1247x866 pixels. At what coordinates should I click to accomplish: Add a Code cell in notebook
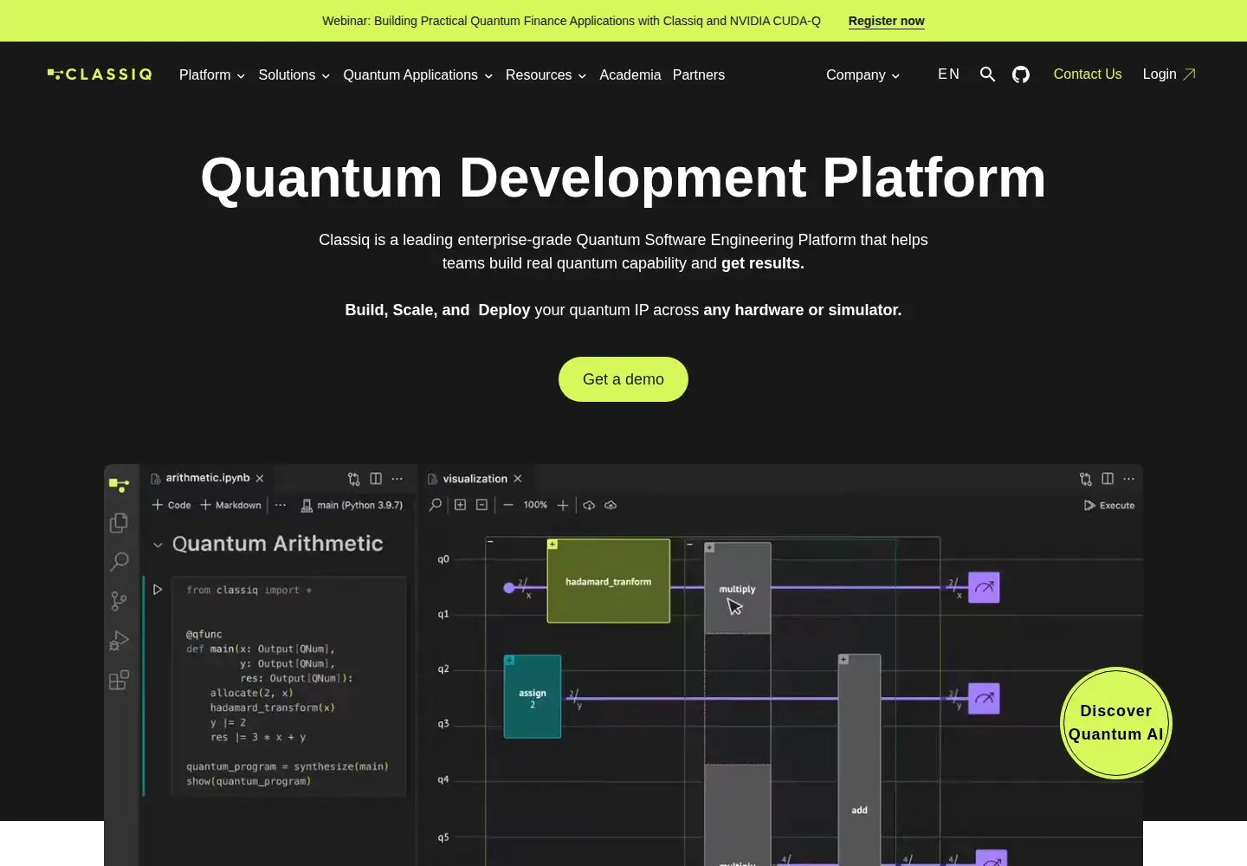pos(171,505)
